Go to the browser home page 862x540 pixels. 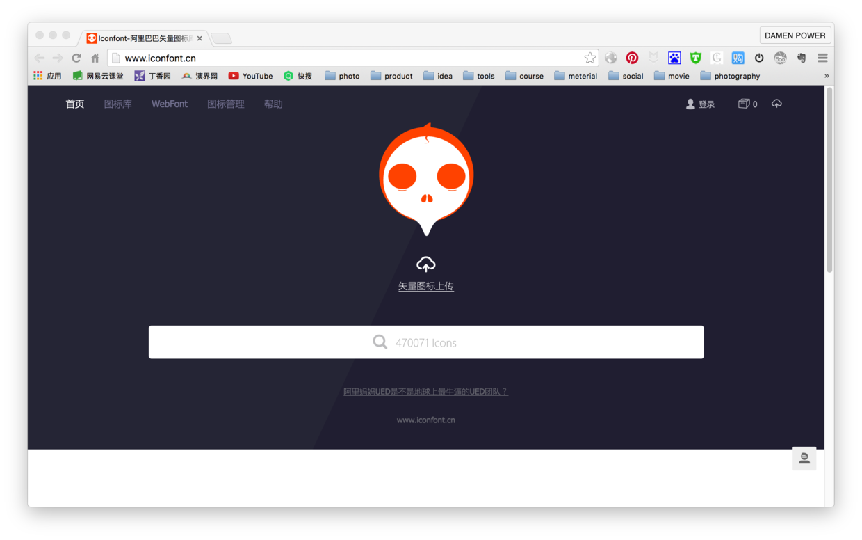(x=95, y=58)
